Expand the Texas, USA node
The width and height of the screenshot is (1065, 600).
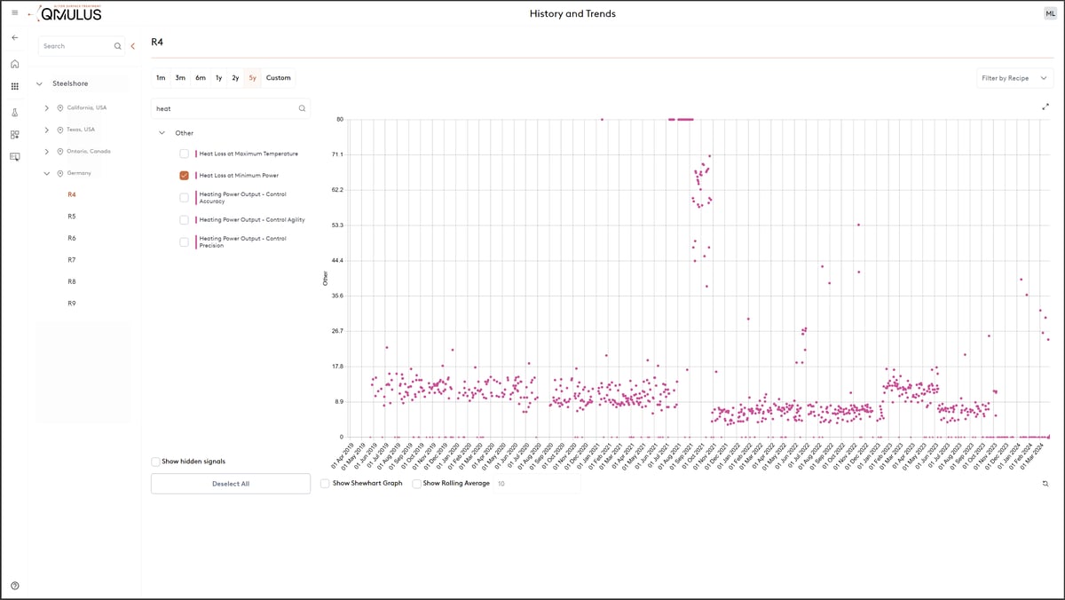[46, 130]
